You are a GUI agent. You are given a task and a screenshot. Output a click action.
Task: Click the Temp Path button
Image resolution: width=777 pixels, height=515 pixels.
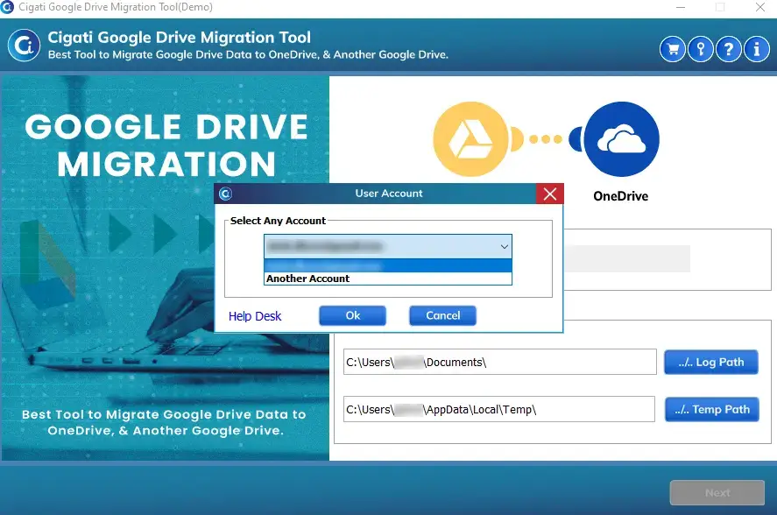pyautogui.click(x=711, y=409)
